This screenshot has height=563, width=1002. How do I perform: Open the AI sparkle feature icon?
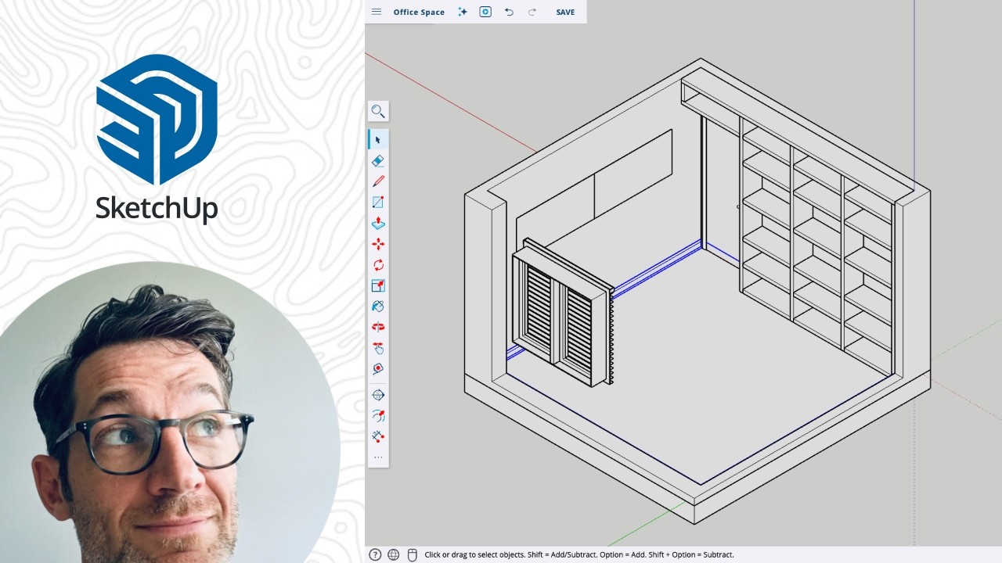tap(463, 12)
